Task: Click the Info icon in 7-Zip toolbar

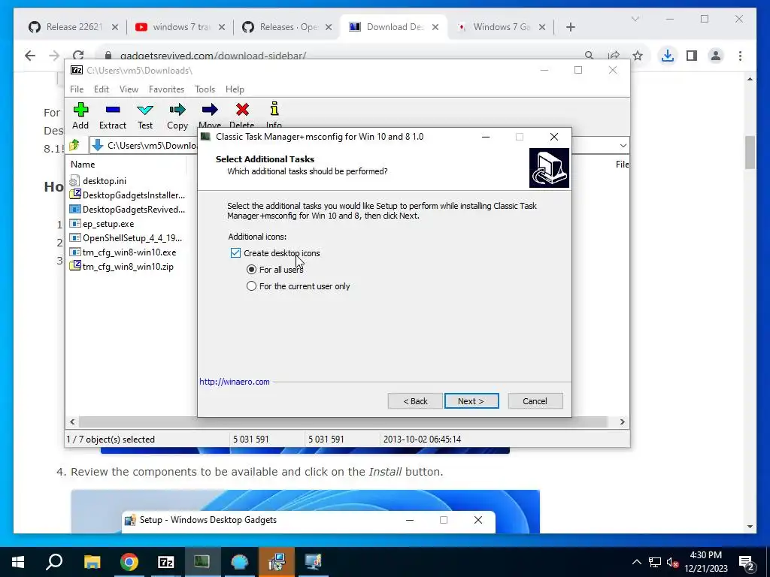Action: [x=274, y=108]
